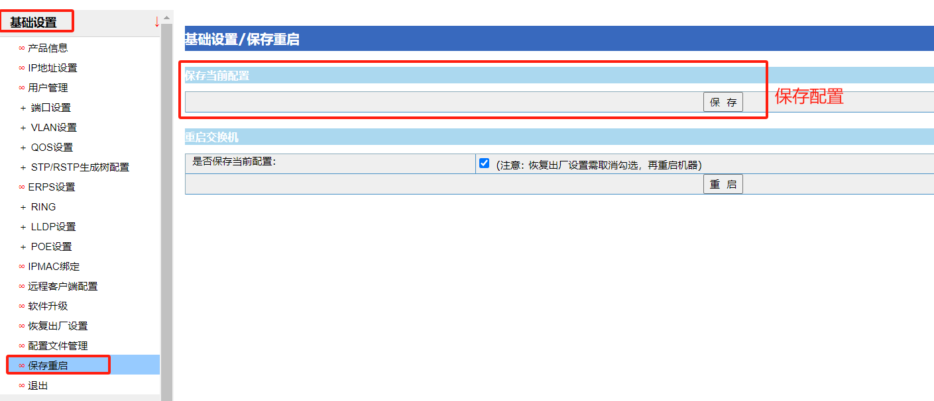
Task: Expand the VLAN设置 submenu
Action: (x=53, y=127)
